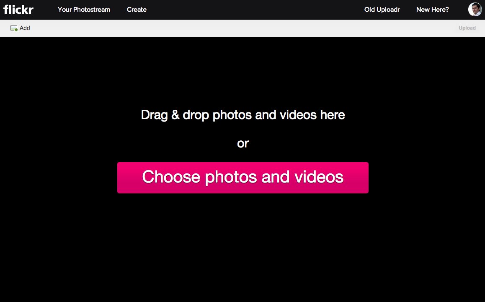
Task: Open Your Photostream
Action: coord(84,10)
